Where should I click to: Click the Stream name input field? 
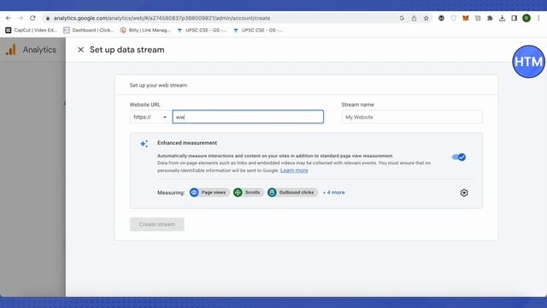(412, 117)
